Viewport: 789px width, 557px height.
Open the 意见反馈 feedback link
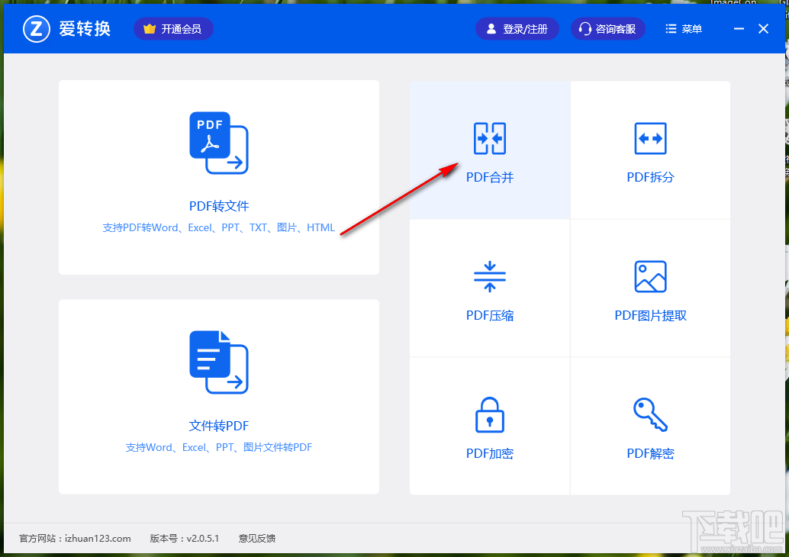click(256, 538)
